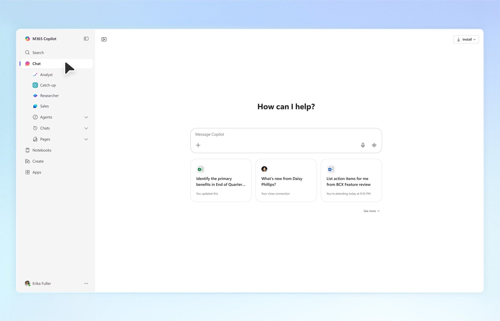Click the You updated this caption

[207, 194]
